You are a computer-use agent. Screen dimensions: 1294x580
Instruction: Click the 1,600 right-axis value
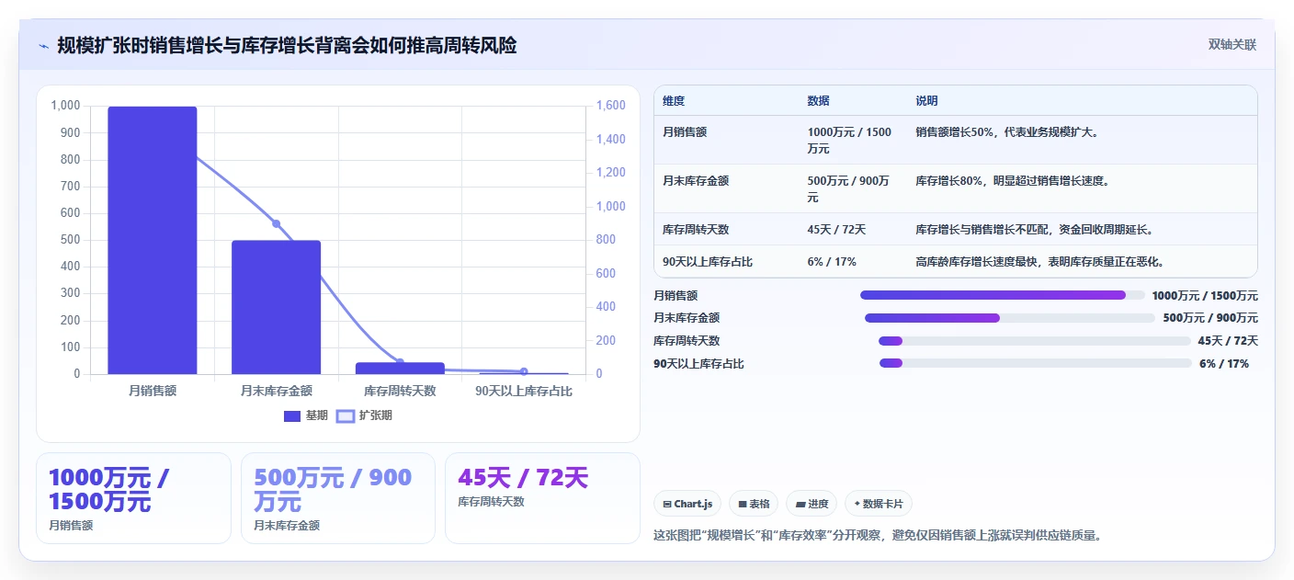[611, 107]
